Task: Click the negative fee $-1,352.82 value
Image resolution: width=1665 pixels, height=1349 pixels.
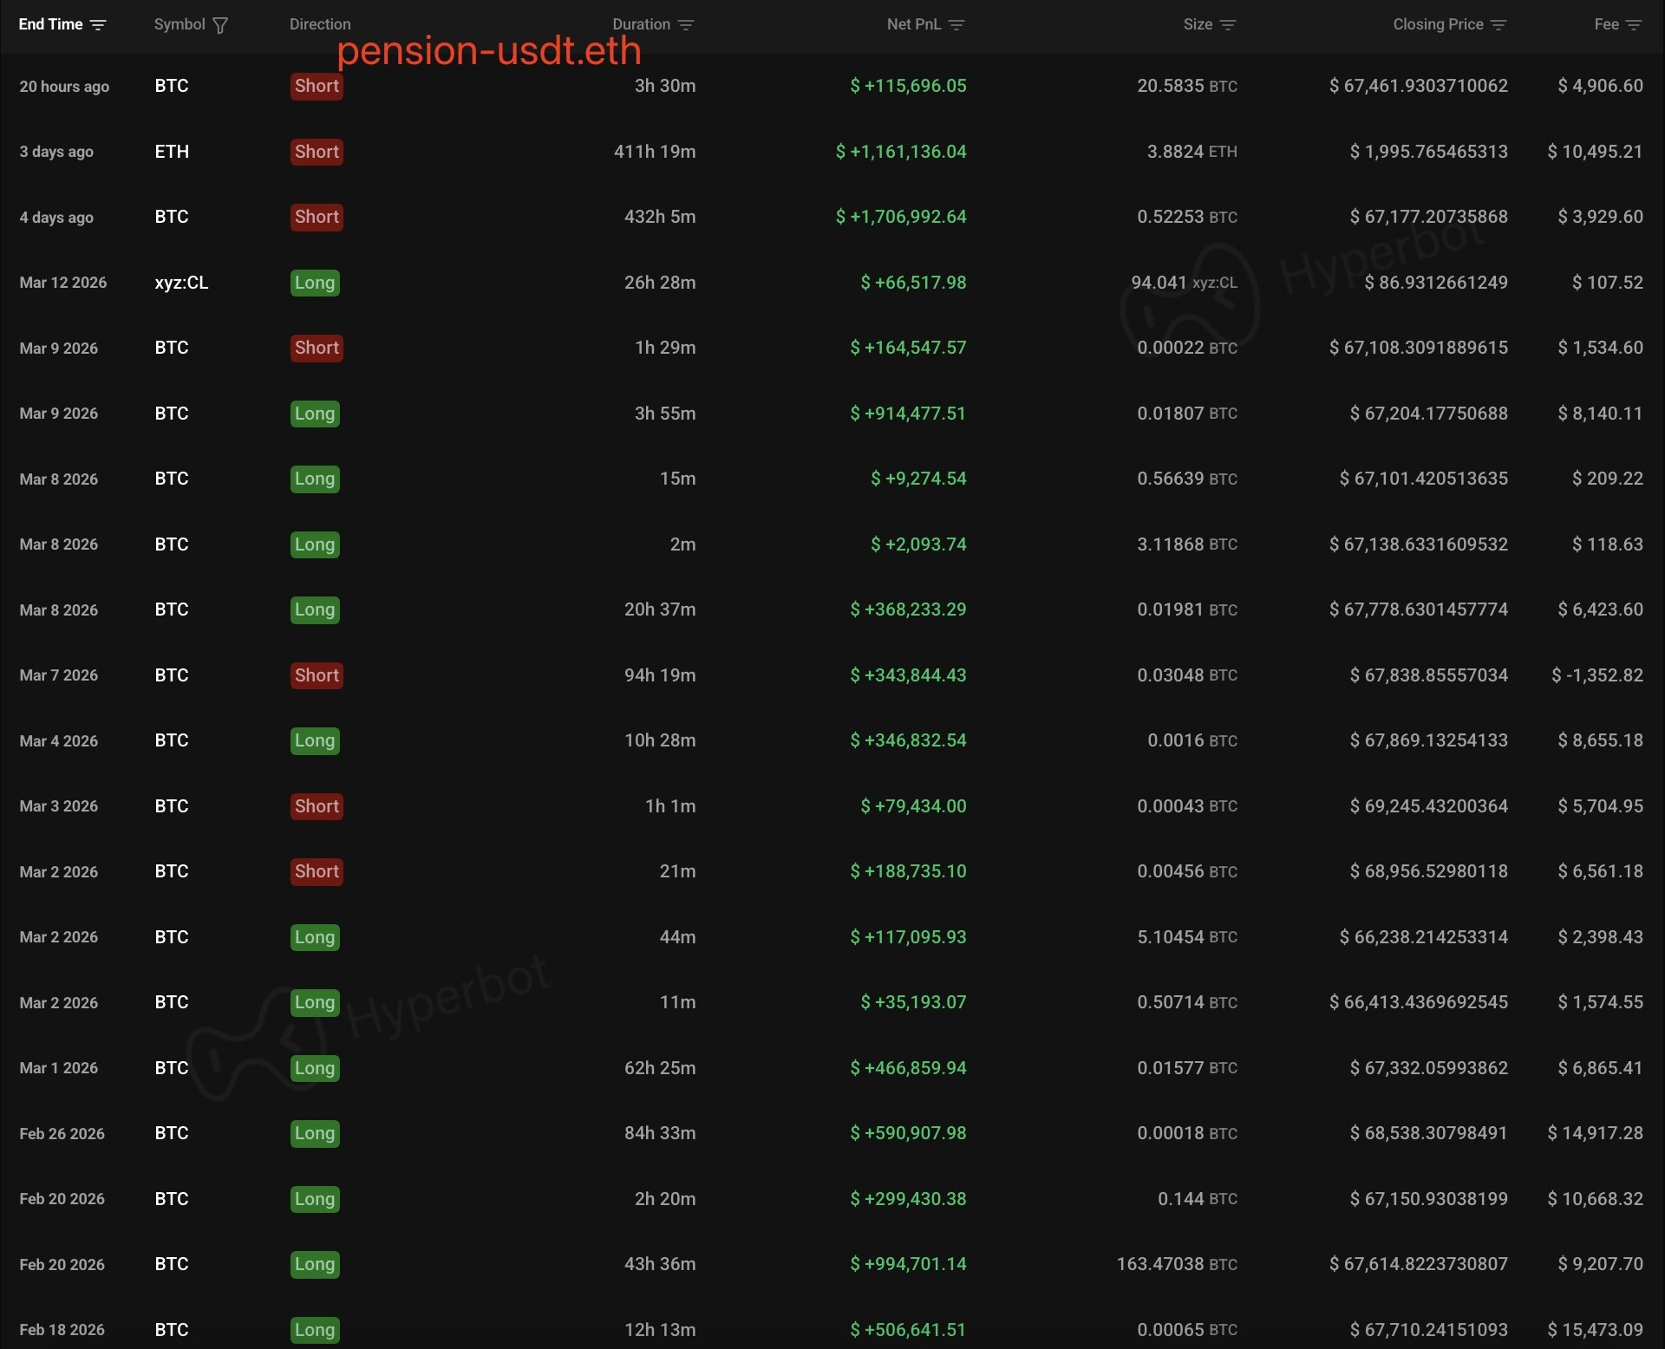Action: [x=1596, y=675]
